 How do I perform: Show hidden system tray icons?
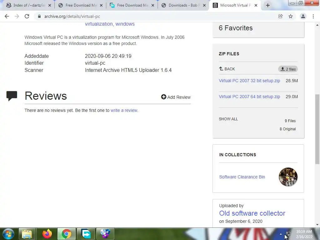pyautogui.click(x=281, y=234)
